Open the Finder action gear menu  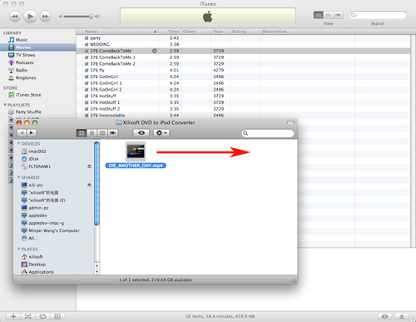(161, 133)
